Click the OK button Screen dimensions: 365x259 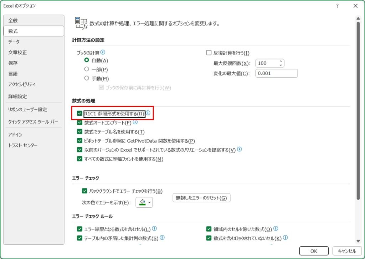pos(314,251)
